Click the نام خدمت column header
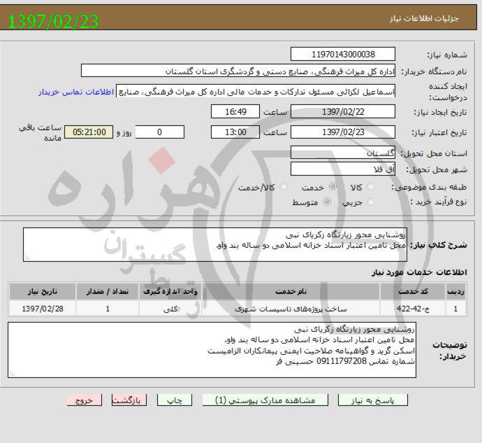This screenshot has width=482, height=443. pos(291,291)
